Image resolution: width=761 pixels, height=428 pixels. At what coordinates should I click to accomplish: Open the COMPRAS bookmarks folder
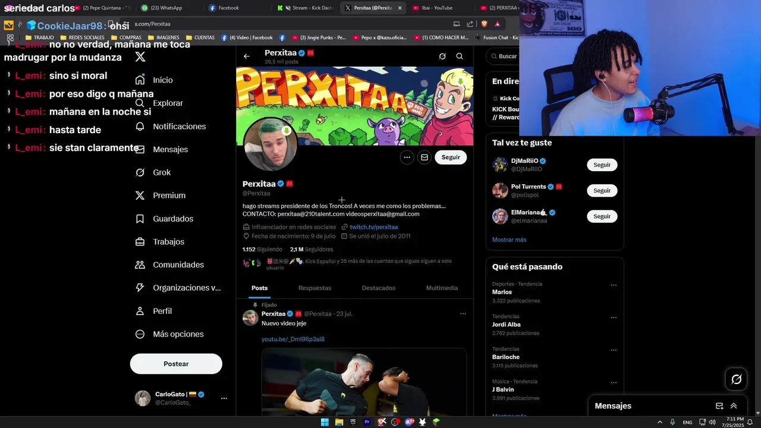pos(127,37)
